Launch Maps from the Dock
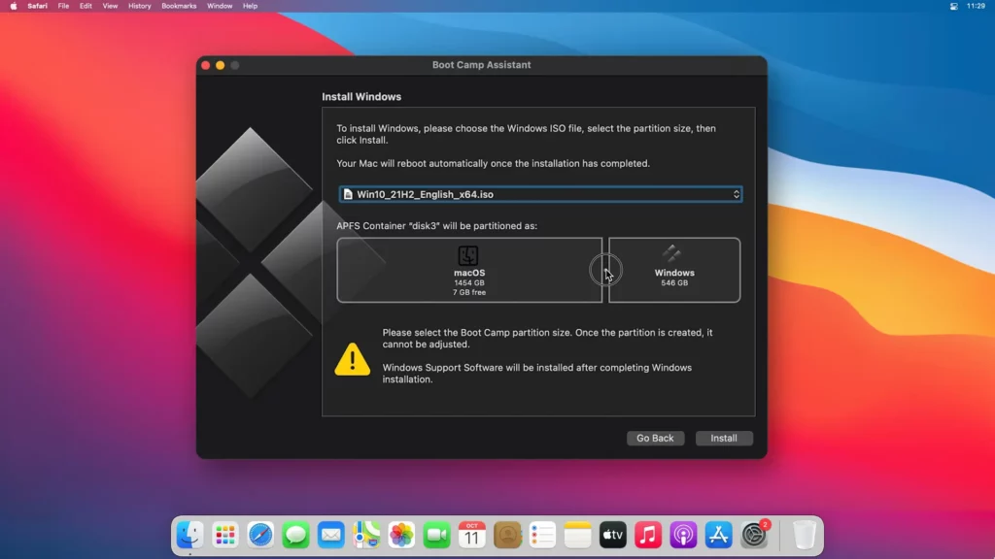The width and height of the screenshot is (995, 559). (x=366, y=536)
